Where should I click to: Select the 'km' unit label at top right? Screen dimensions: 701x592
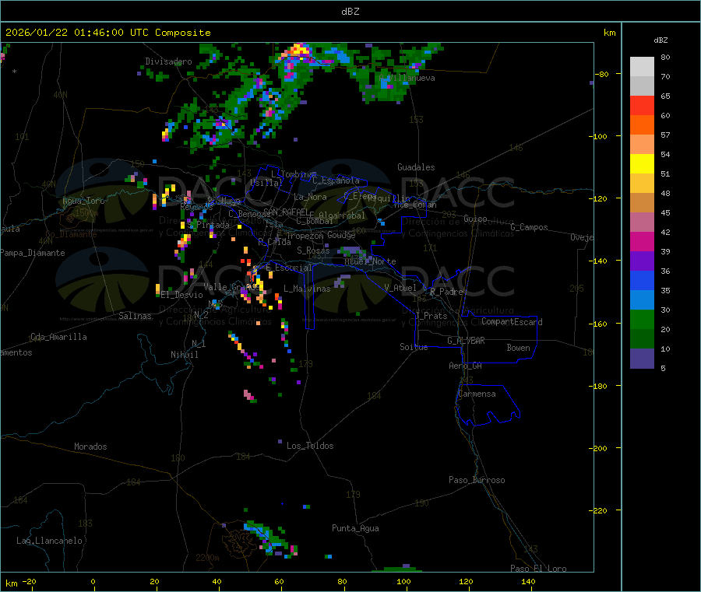[x=609, y=33]
